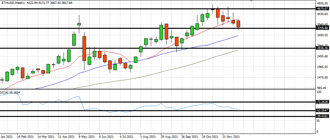Click the RSI 52.5547 level label
Image resolution: width=330 pixels, height=140 pixels.
(x=322, y=111)
